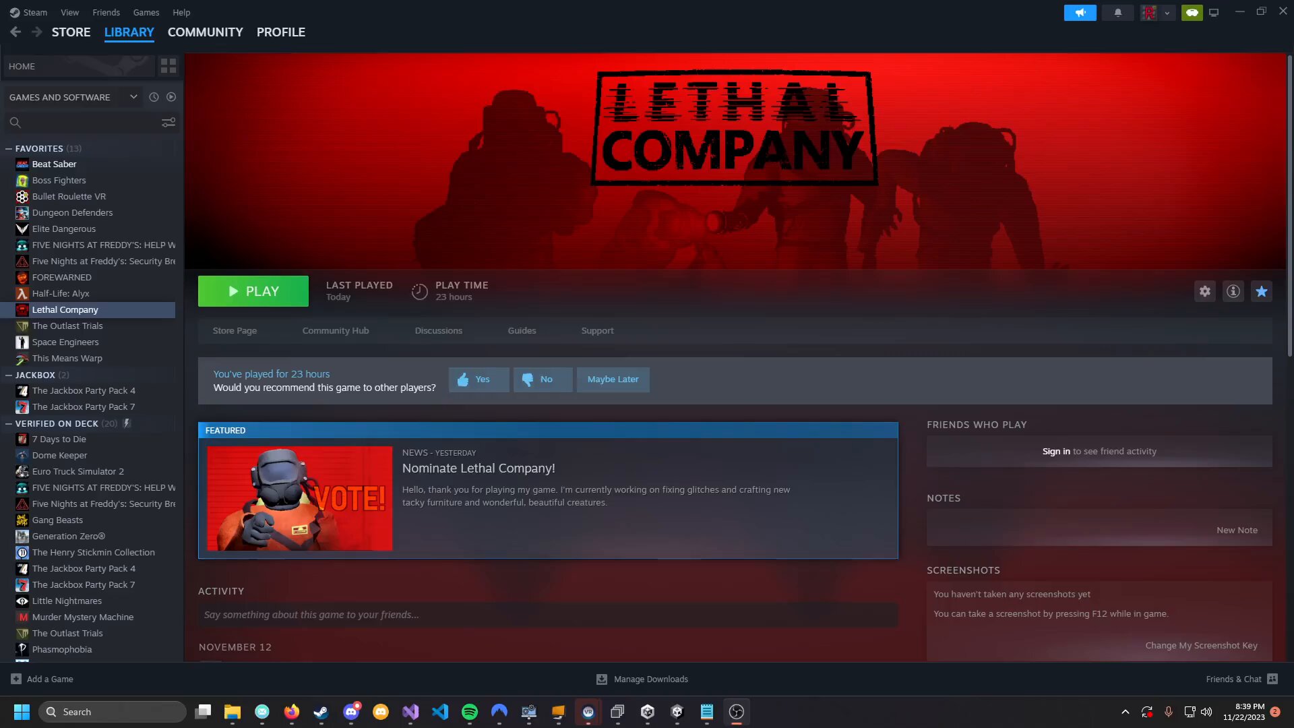Open advanced library filter options icon
Viewport: 1294px width, 728px height.
(168, 122)
